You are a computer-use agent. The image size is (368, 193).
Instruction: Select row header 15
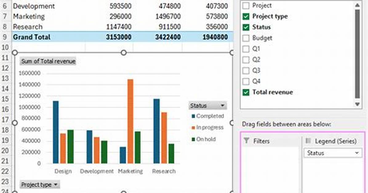click(5, 99)
